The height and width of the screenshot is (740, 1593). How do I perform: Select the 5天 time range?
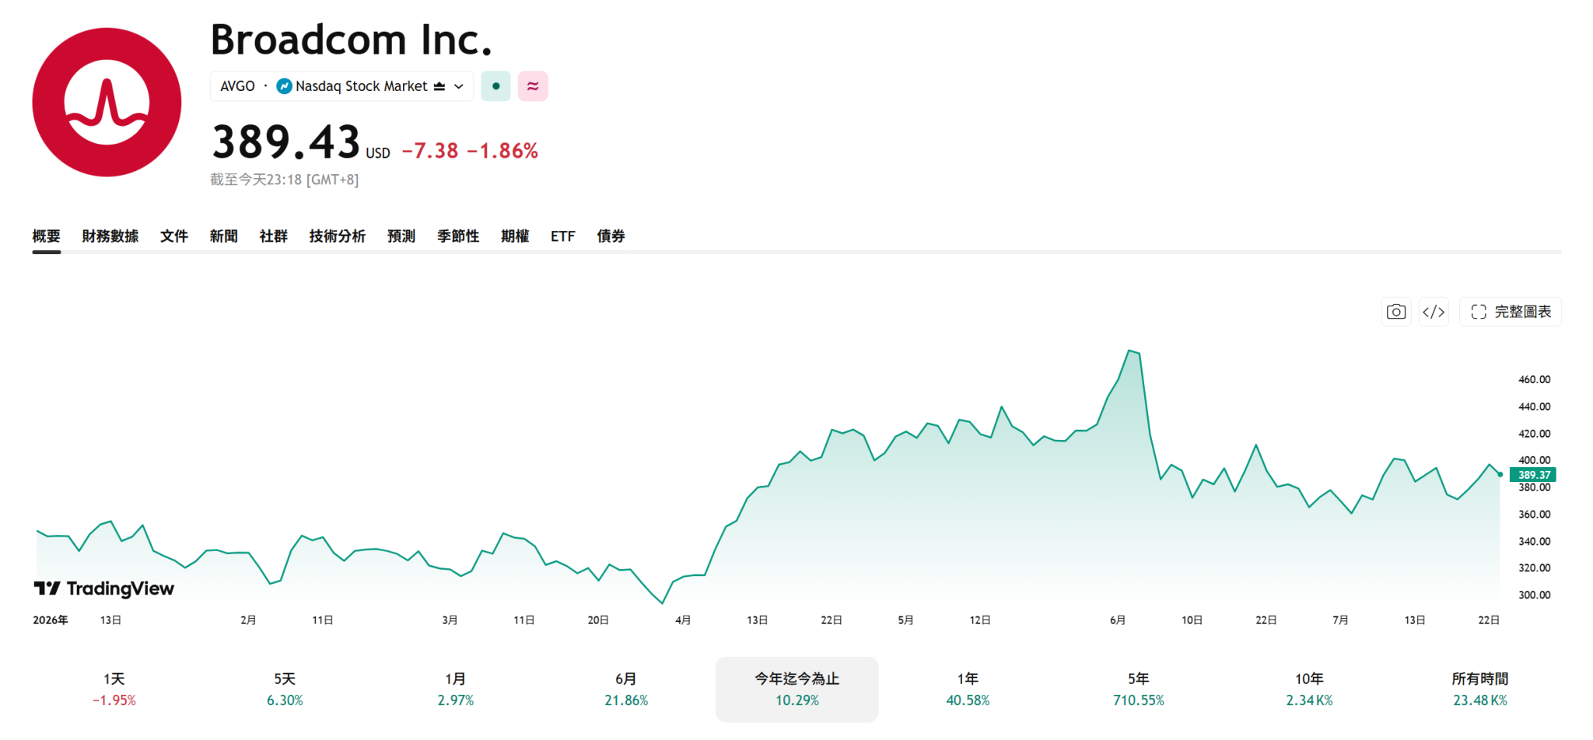[285, 689]
